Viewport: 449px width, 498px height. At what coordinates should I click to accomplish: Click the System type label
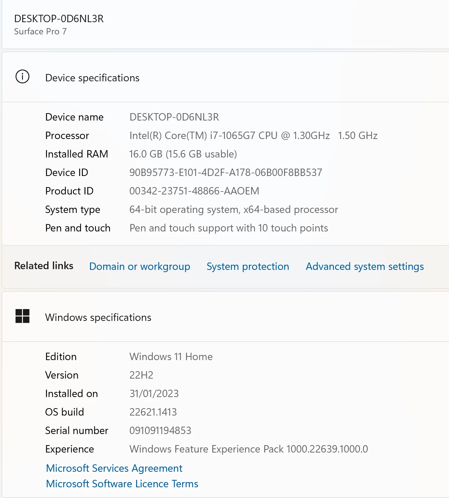click(72, 210)
